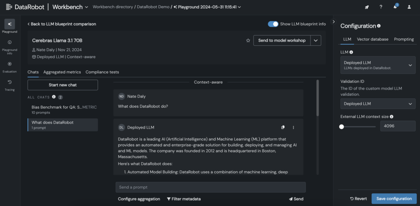Click Configure aggregation

139,199
